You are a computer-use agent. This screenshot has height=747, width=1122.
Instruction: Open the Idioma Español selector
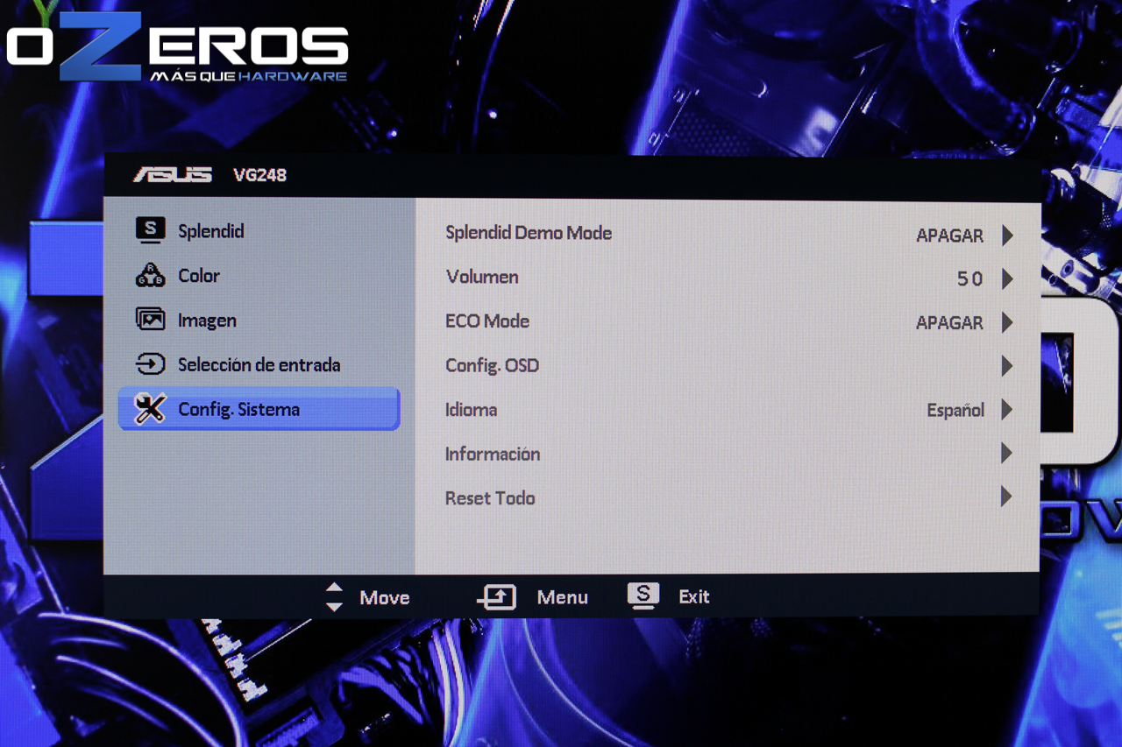pyautogui.click(x=955, y=410)
